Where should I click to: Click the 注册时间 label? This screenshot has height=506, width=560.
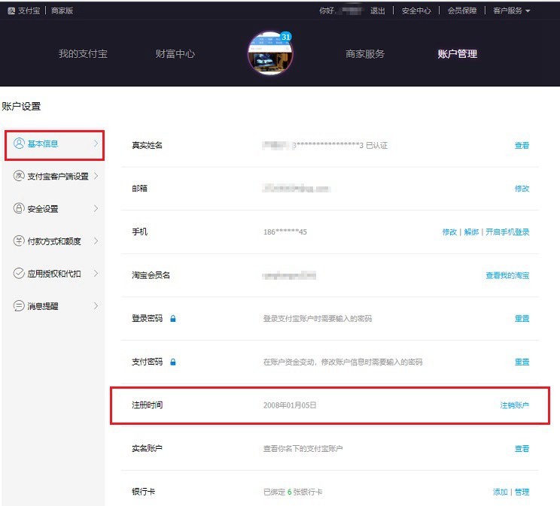[147, 405]
